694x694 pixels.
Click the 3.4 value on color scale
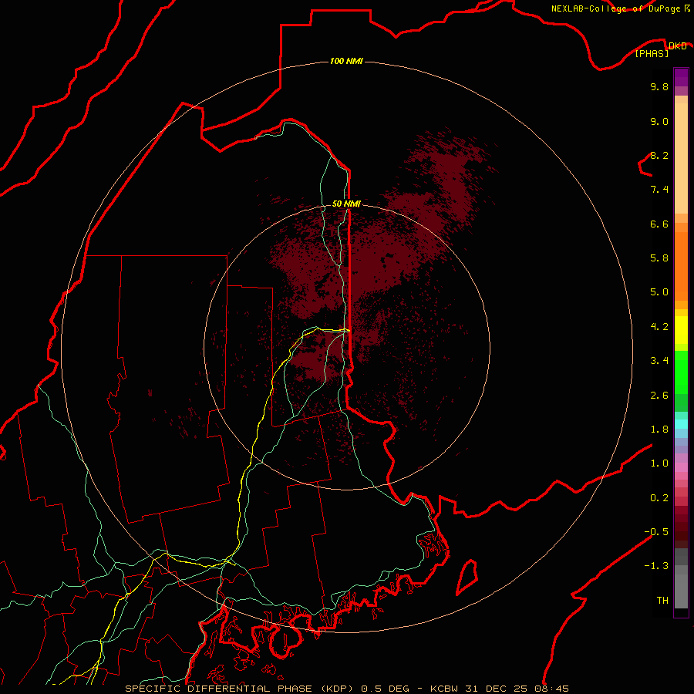(x=659, y=361)
